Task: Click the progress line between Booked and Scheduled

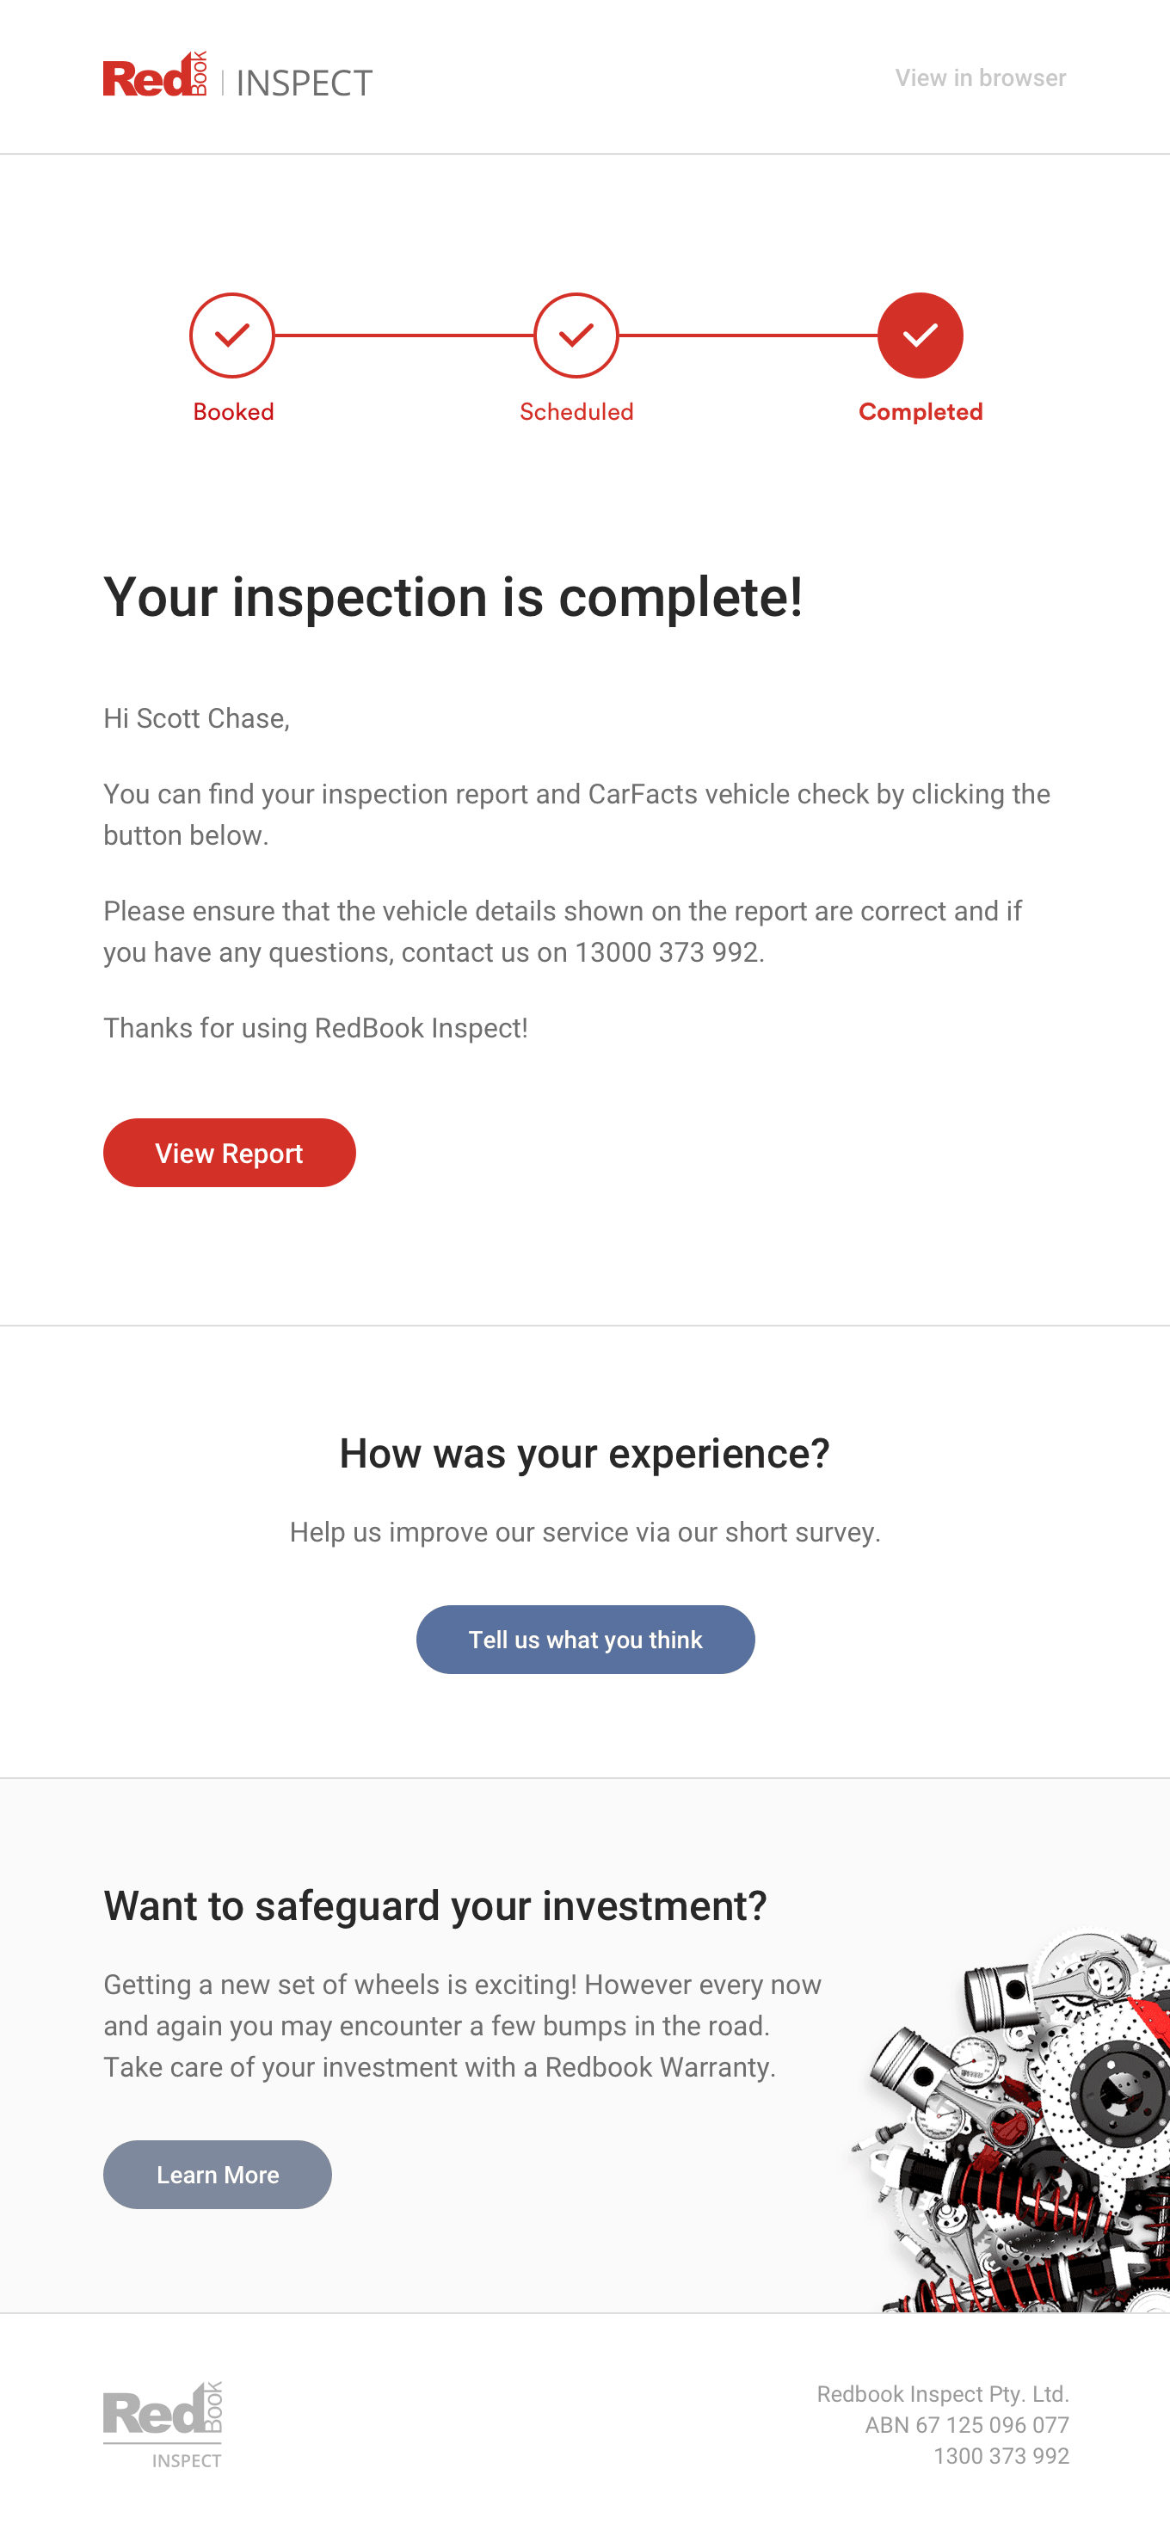Action: click(403, 335)
